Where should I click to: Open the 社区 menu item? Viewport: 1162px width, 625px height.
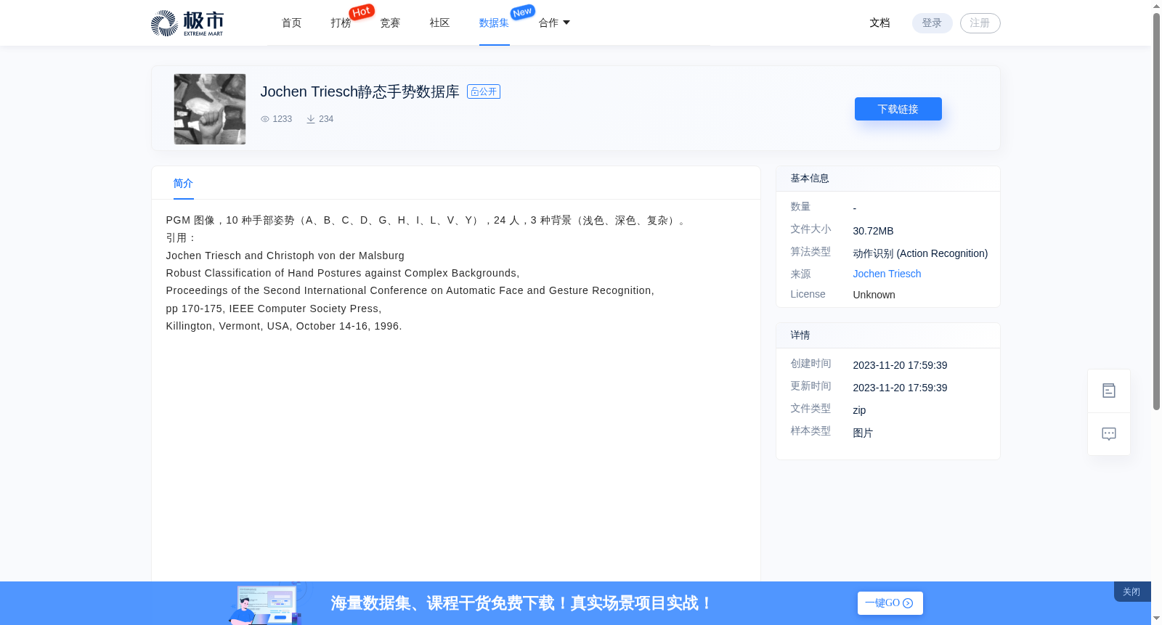point(439,23)
